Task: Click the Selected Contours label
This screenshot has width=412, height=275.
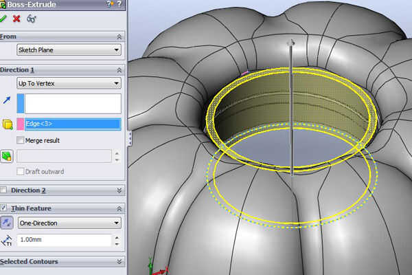Action: 29,261
